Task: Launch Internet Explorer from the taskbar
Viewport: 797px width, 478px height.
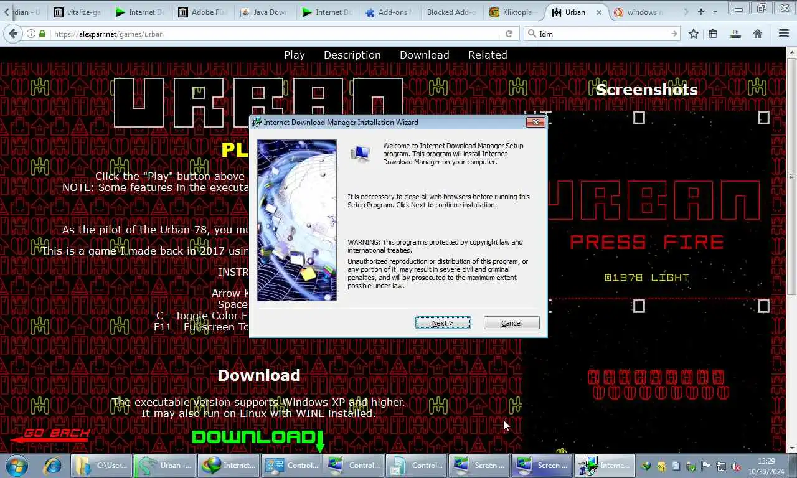Action: pyautogui.click(x=52, y=466)
